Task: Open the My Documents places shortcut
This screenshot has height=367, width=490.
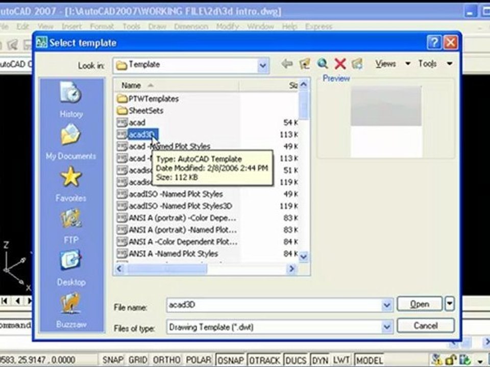Action: (71, 141)
